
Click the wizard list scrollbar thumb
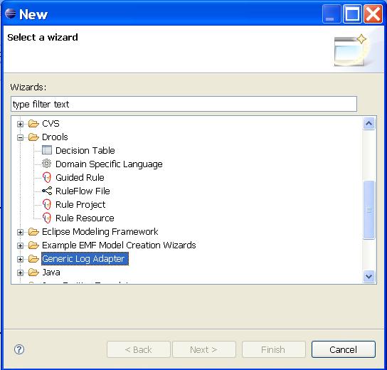click(369, 210)
